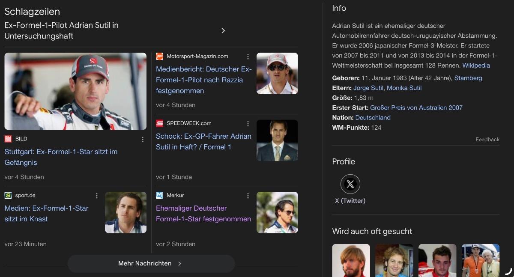Open three-dot menu for Merkur article
The image size is (514, 277).
248,196
